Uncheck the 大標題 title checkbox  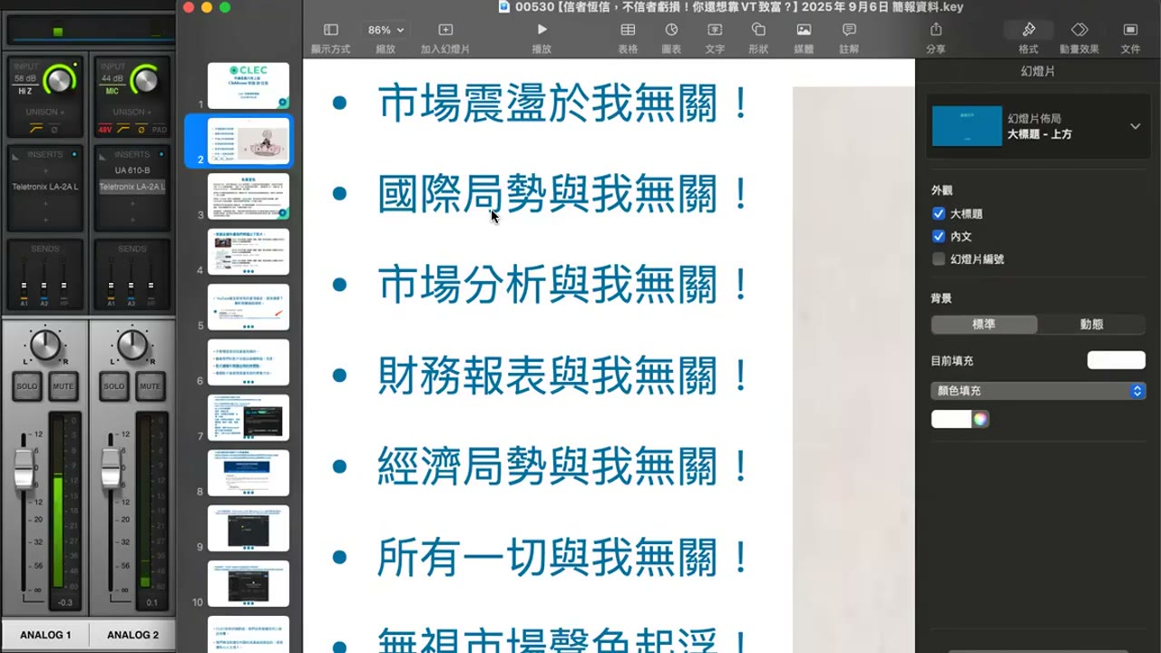[x=939, y=214]
